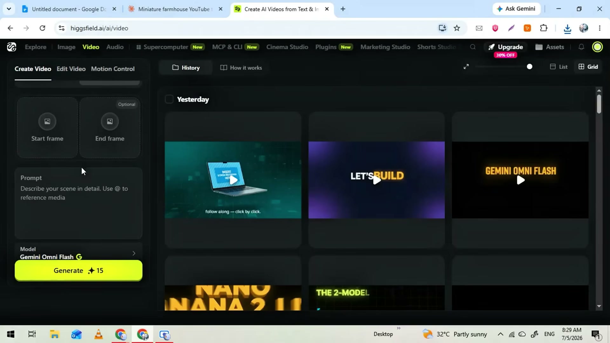This screenshot has height=343, width=610.
Task: Bookmark this page with the star icon
Action: pyautogui.click(x=457, y=28)
